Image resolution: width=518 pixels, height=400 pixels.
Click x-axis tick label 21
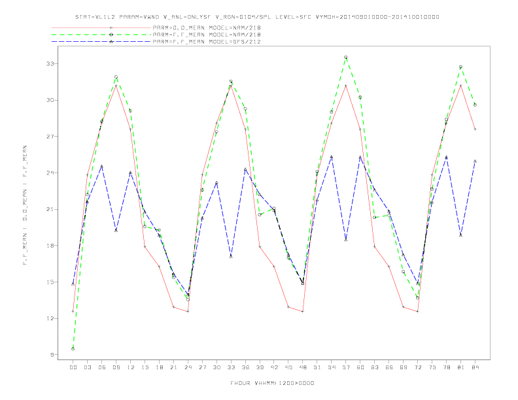[x=173, y=367]
